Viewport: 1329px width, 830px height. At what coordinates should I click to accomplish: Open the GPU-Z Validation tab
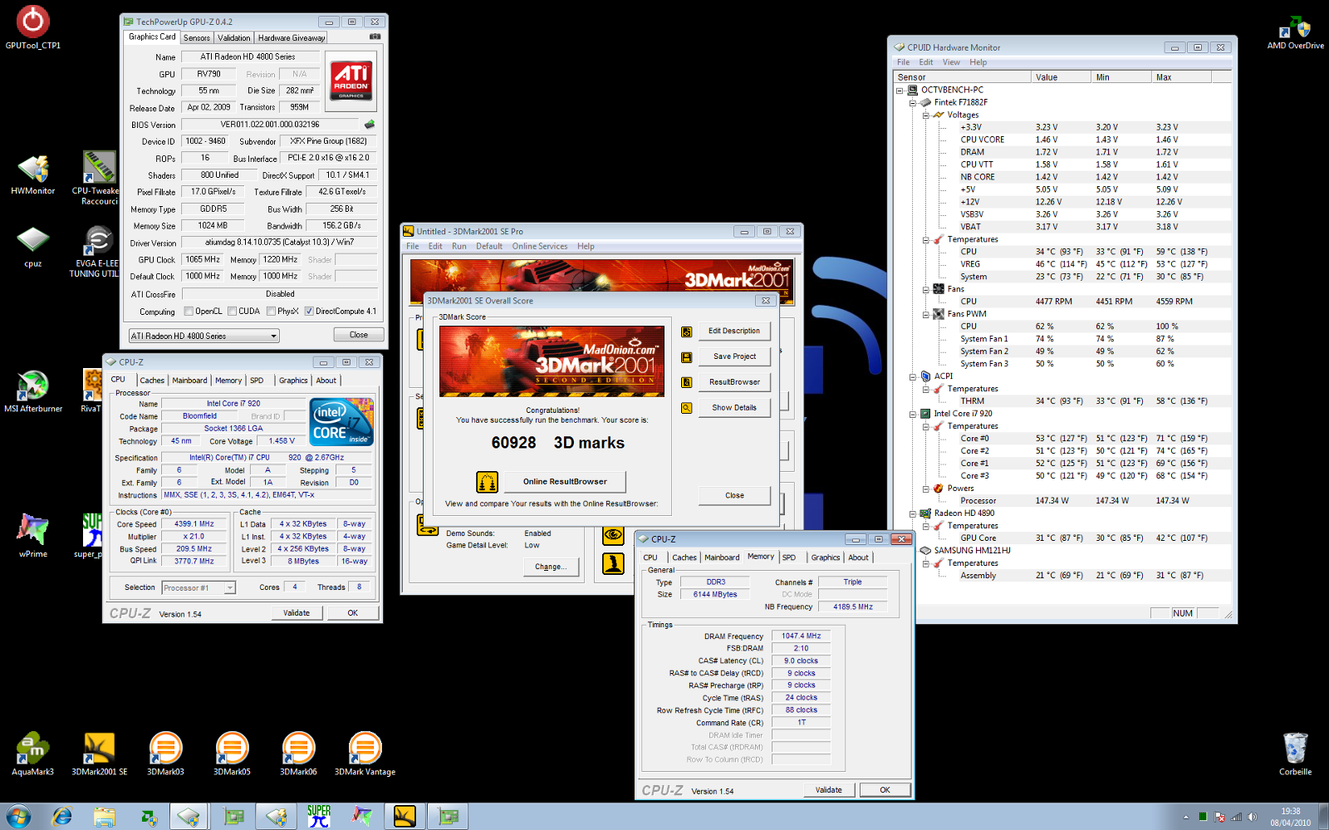(x=234, y=37)
